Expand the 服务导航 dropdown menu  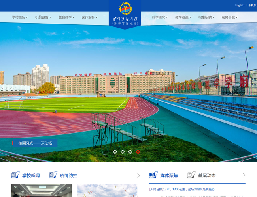230,17
